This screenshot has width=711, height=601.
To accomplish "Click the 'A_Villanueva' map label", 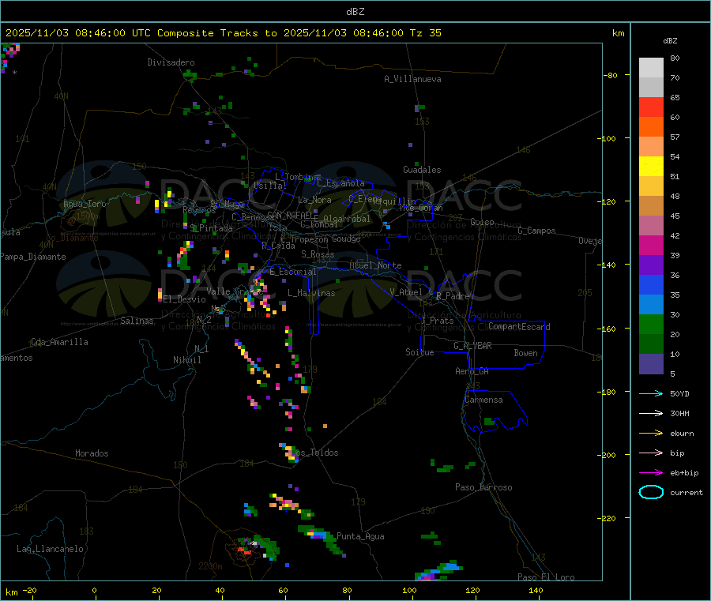I will [x=412, y=79].
